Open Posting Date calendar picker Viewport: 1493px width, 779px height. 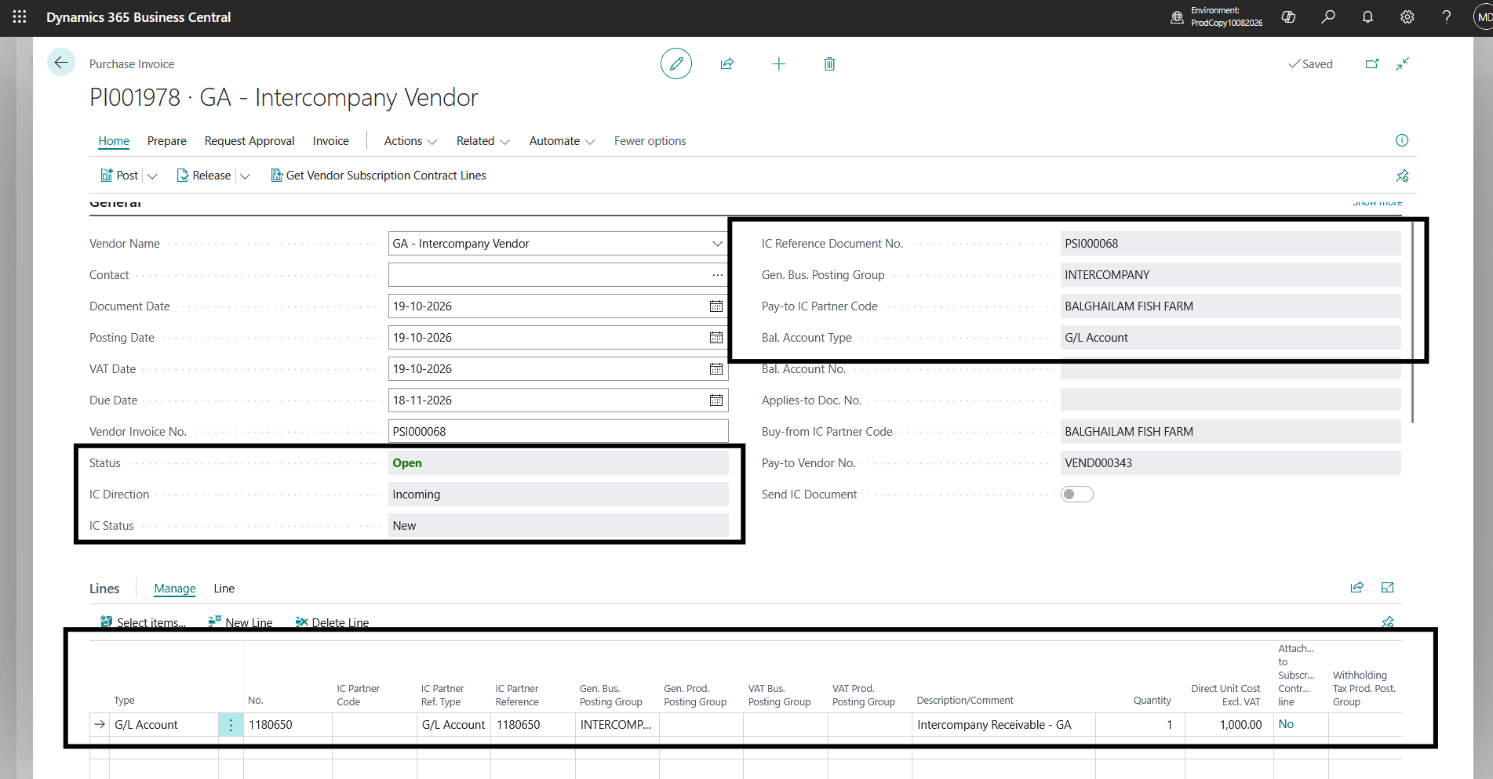tap(716, 338)
